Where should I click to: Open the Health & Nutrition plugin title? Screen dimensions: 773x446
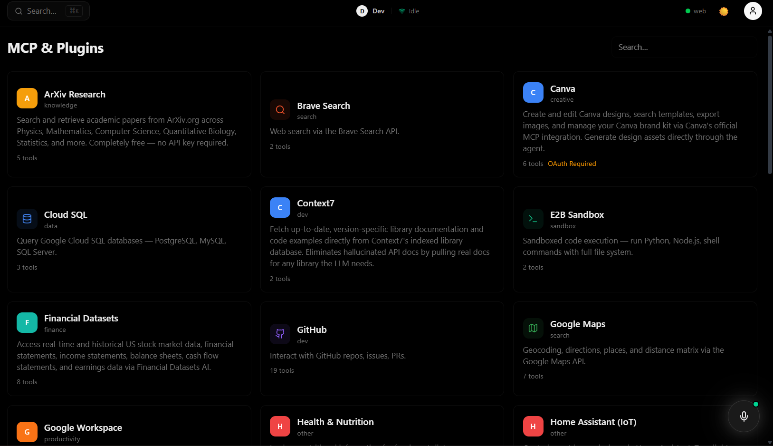point(335,422)
